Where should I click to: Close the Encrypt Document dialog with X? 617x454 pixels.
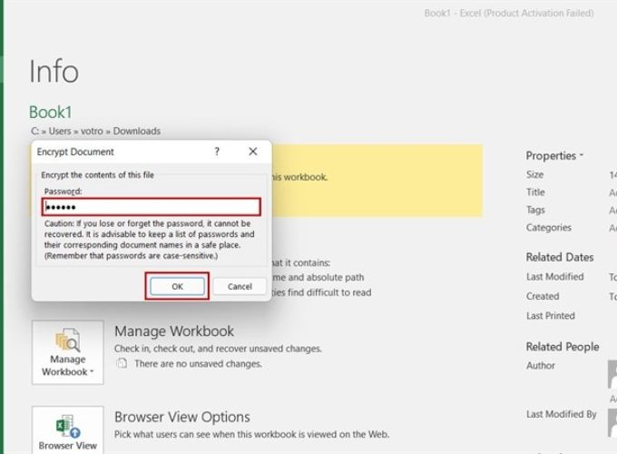[x=253, y=152]
